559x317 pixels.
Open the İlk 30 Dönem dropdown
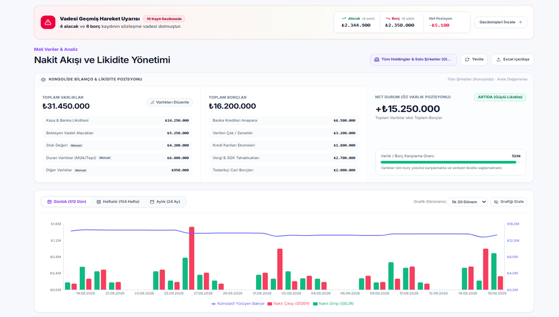pos(468,201)
